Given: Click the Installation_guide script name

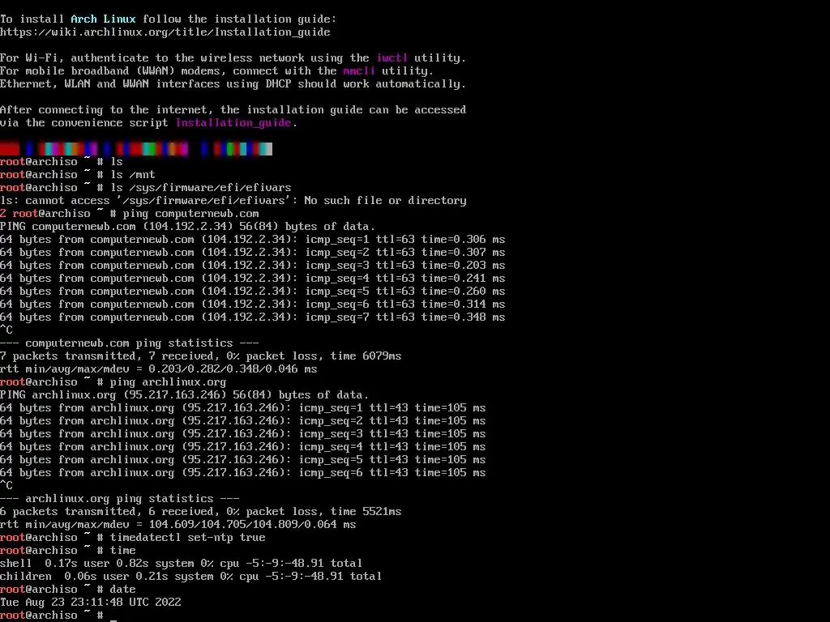Looking at the screenshot, I should (x=233, y=123).
